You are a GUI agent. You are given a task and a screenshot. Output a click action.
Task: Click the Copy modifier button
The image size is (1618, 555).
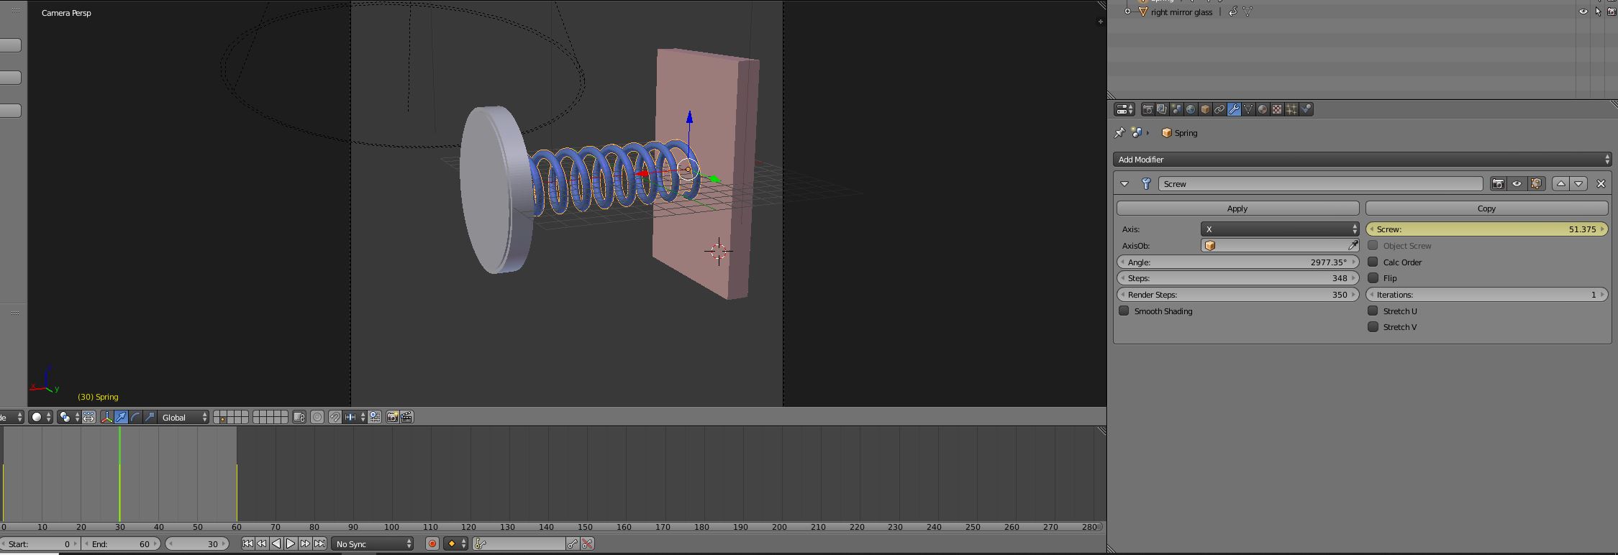pyautogui.click(x=1486, y=208)
